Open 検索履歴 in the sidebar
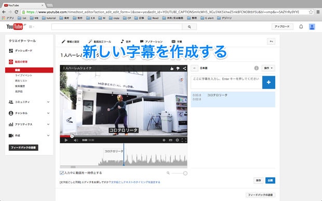The height and width of the screenshot is (201, 322). (x=20, y=86)
